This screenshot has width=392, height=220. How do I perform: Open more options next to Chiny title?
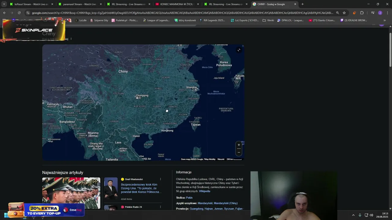pos(71,39)
